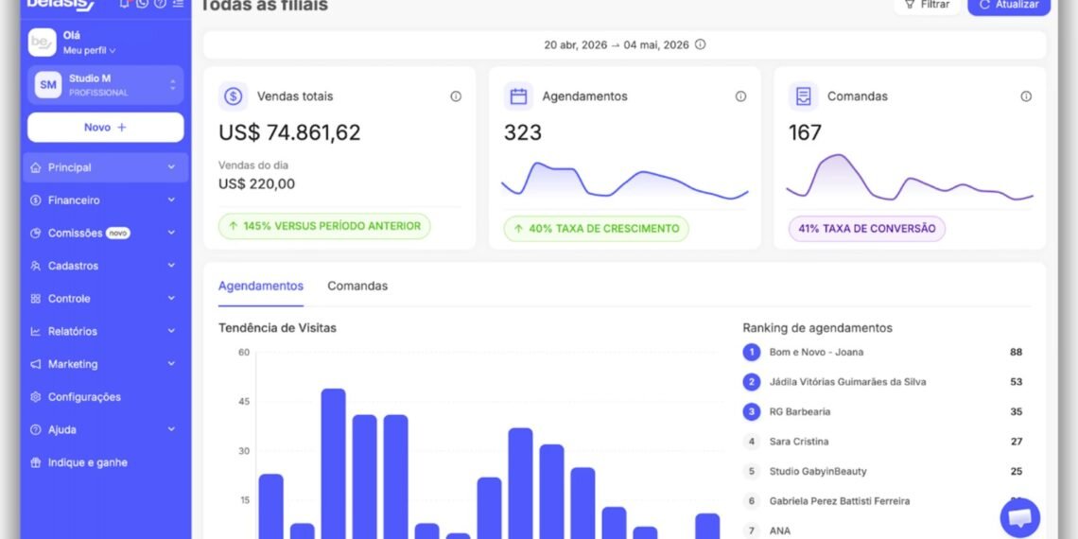Screen dimensions: 1078x539
Task: Click ranking row ANA
Action: pyautogui.click(x=883, y=530)
